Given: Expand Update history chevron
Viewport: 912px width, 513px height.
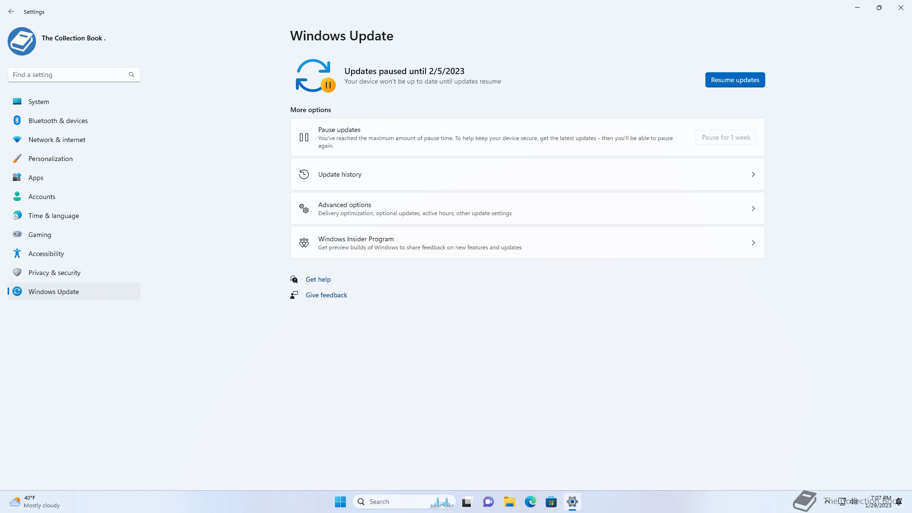Looking at the screenshot, I should [753, 174].
